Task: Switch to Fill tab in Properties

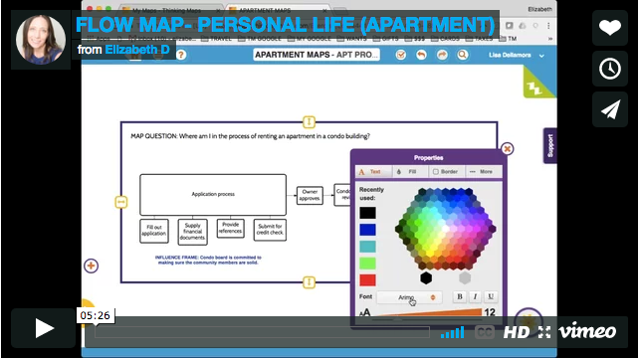Action: [410, 172]
